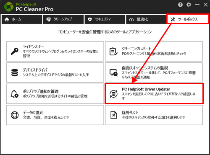Switch to the 最適化 tab
Screen dimensions: 210x155
(x=146, y=19)
